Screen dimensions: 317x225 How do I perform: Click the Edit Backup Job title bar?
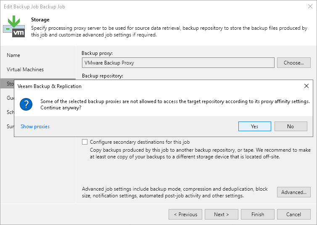[x=126, y=7]
